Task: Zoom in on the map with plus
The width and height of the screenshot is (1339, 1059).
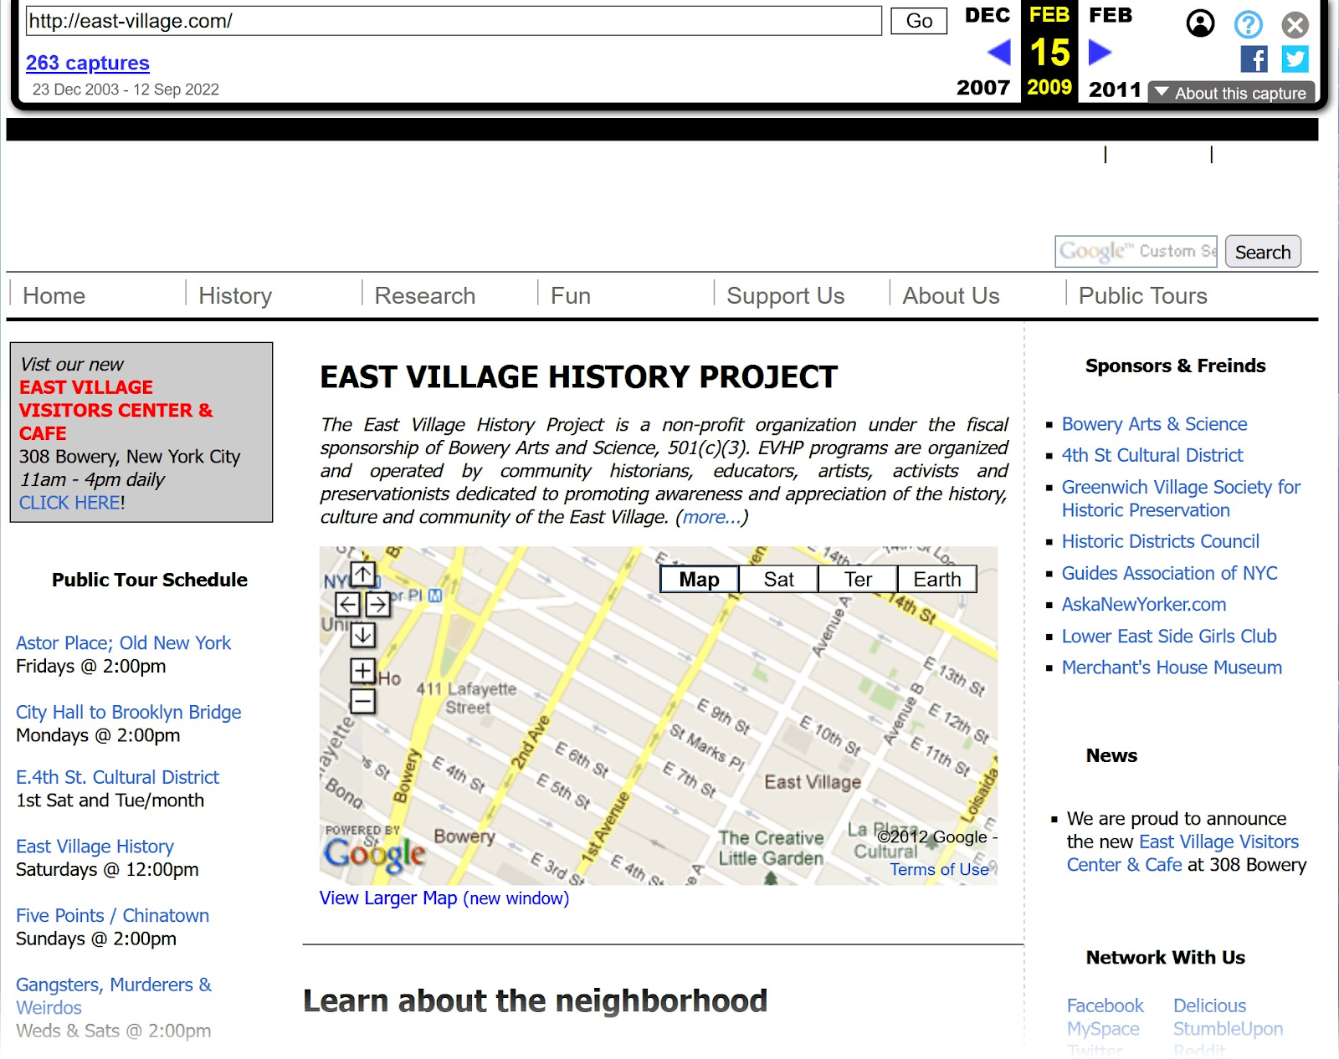Action: 362,671
